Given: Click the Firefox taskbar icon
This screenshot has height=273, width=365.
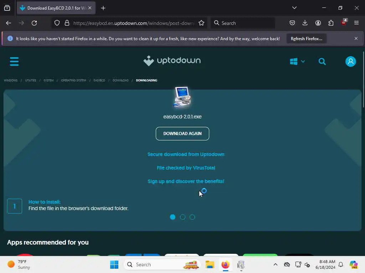Looking at the screenshot, I should [225, 264].
